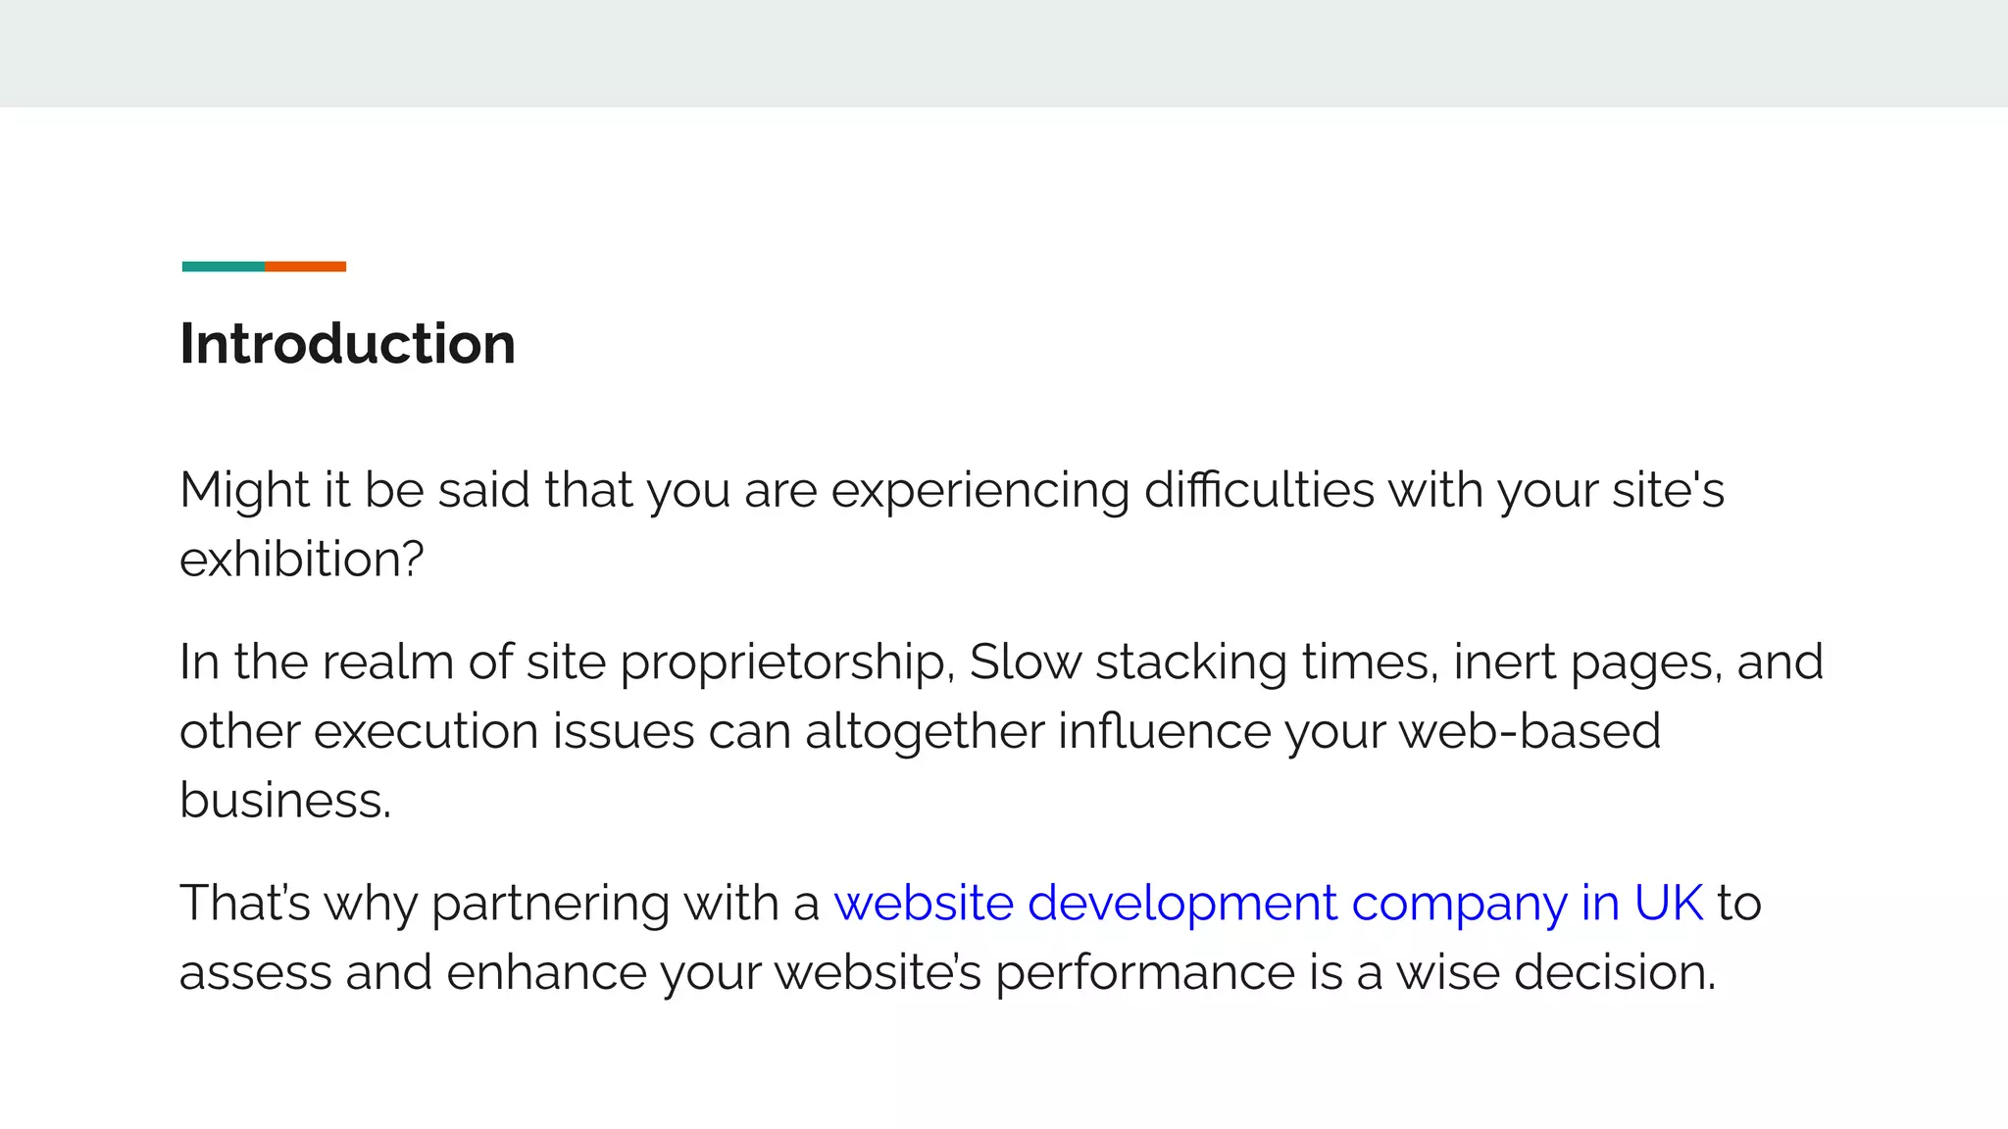Click the teal segment of the accent bar
2008x1129 pixels.
pos(223,267)
